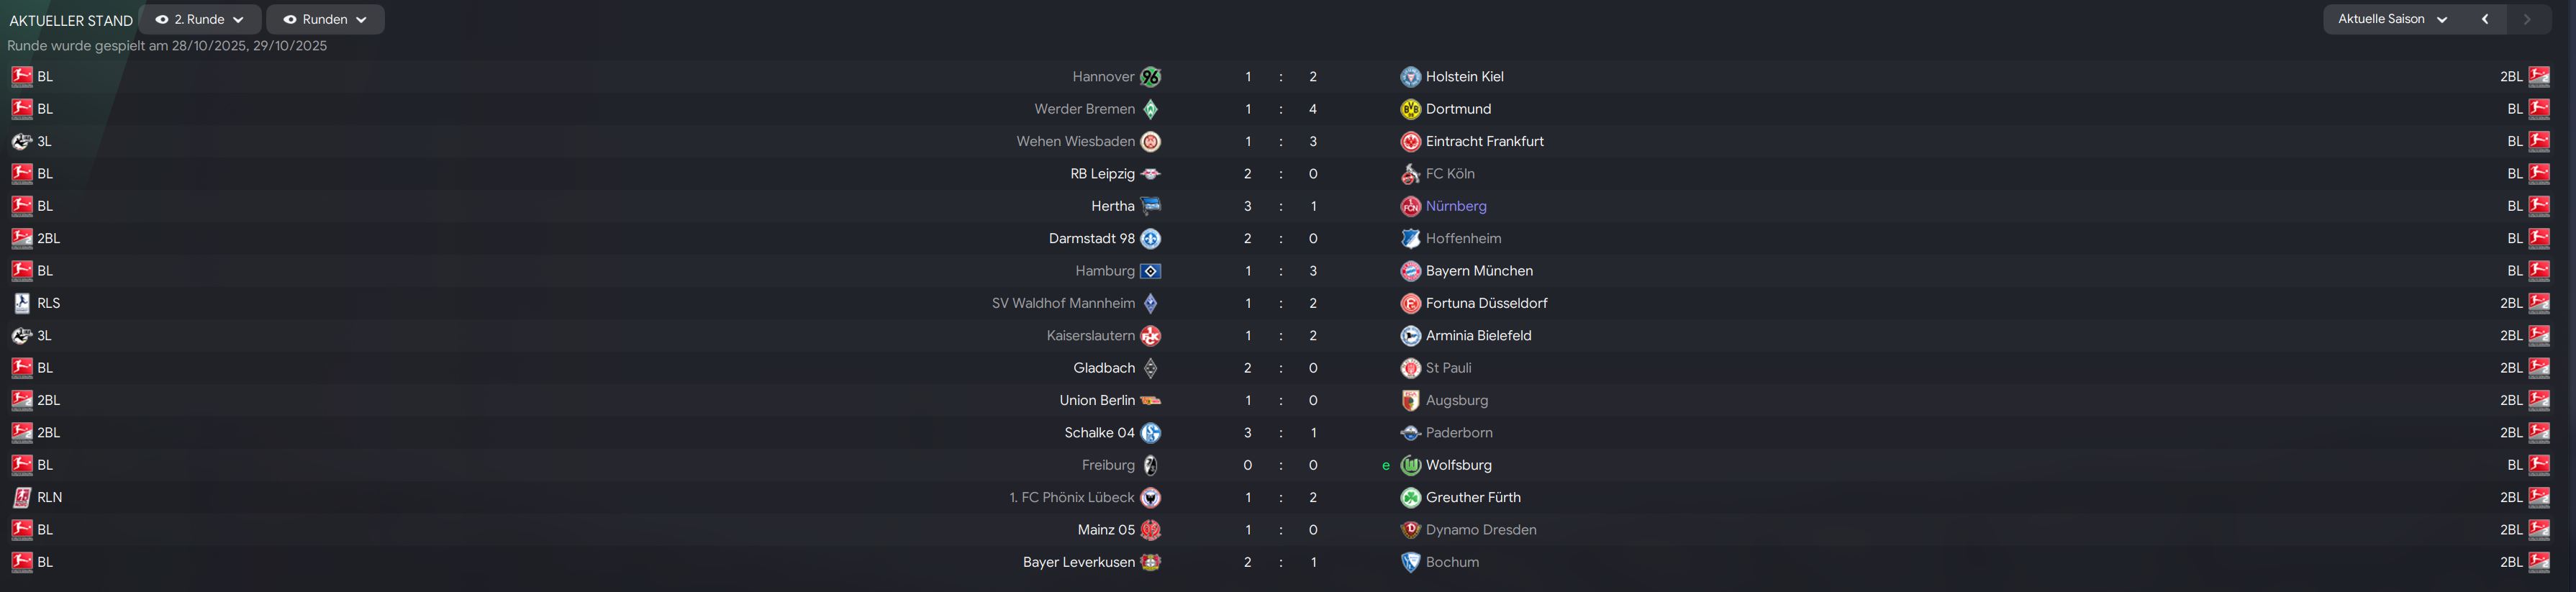Select the Darmstadt 98 club crest

click(x=1150, y=239)
